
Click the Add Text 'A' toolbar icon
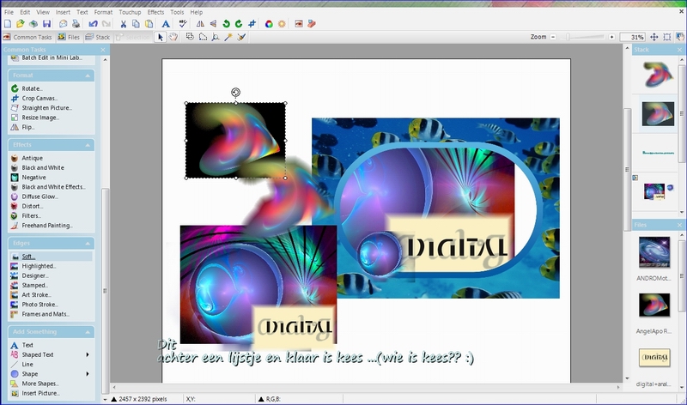pyautogui.click(x=166, y=24)
